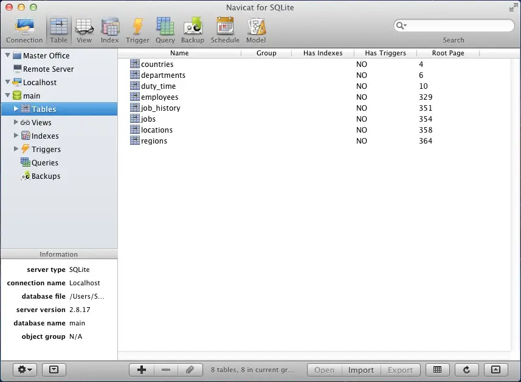This screenshot has width=521, height=382.
Task: Select the job_history table row
Action: point(314,108)
